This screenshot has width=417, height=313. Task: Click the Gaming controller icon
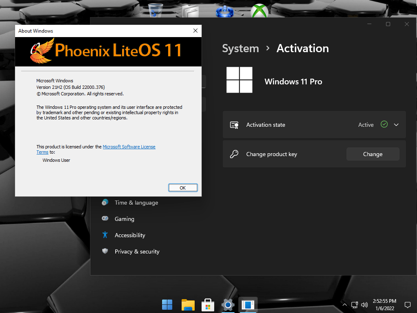(105, 218)
